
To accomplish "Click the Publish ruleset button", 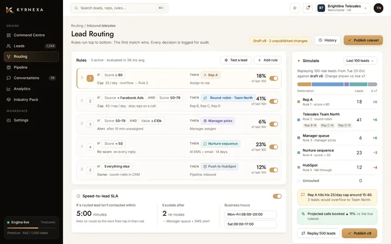I will 363,40.
